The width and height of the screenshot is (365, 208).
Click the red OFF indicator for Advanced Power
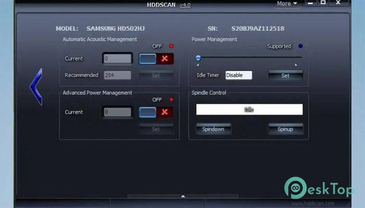[x=172, y=100]
